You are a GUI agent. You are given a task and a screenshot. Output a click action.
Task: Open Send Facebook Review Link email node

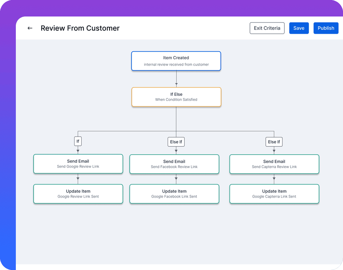point(174,164)
